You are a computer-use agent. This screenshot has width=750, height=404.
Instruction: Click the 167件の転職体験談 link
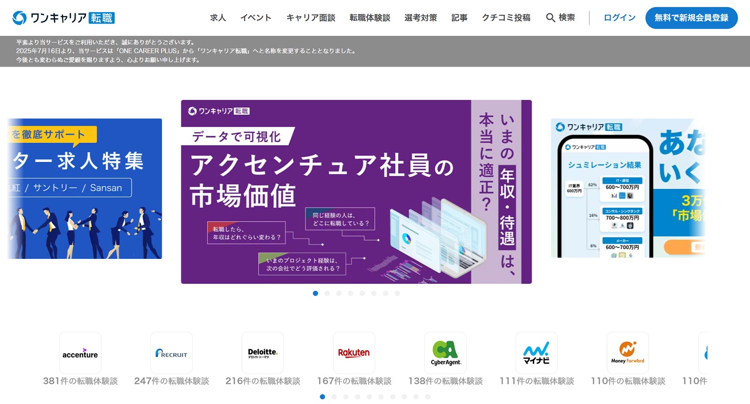click(x=354, y=381)
